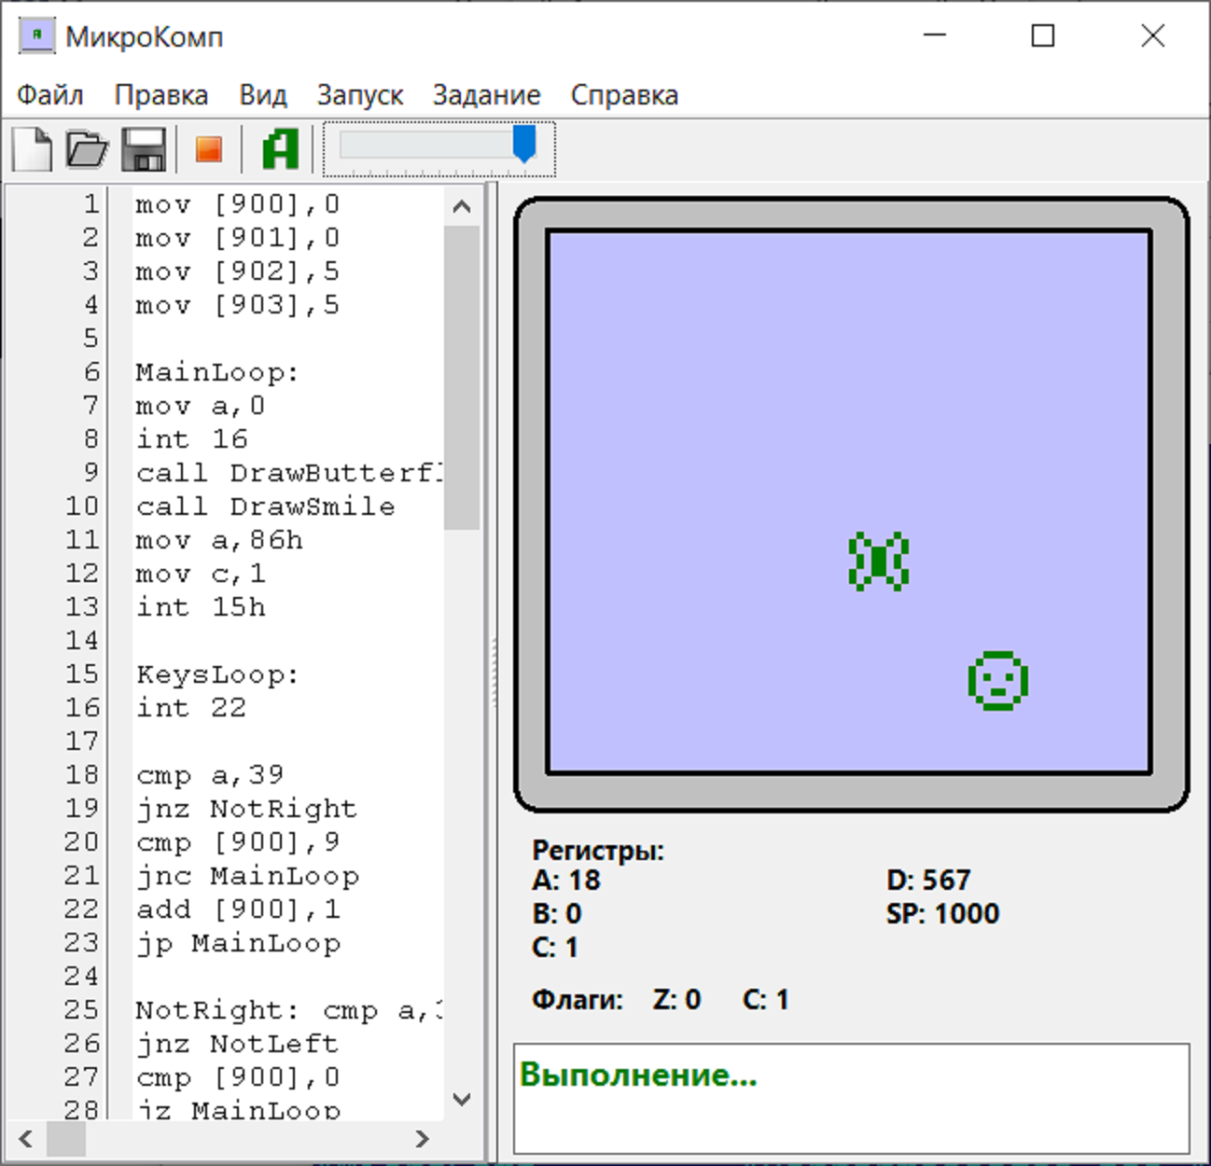
Task: Open the Запуск menu
Action: pyautogui.click(x=359, y=95)
